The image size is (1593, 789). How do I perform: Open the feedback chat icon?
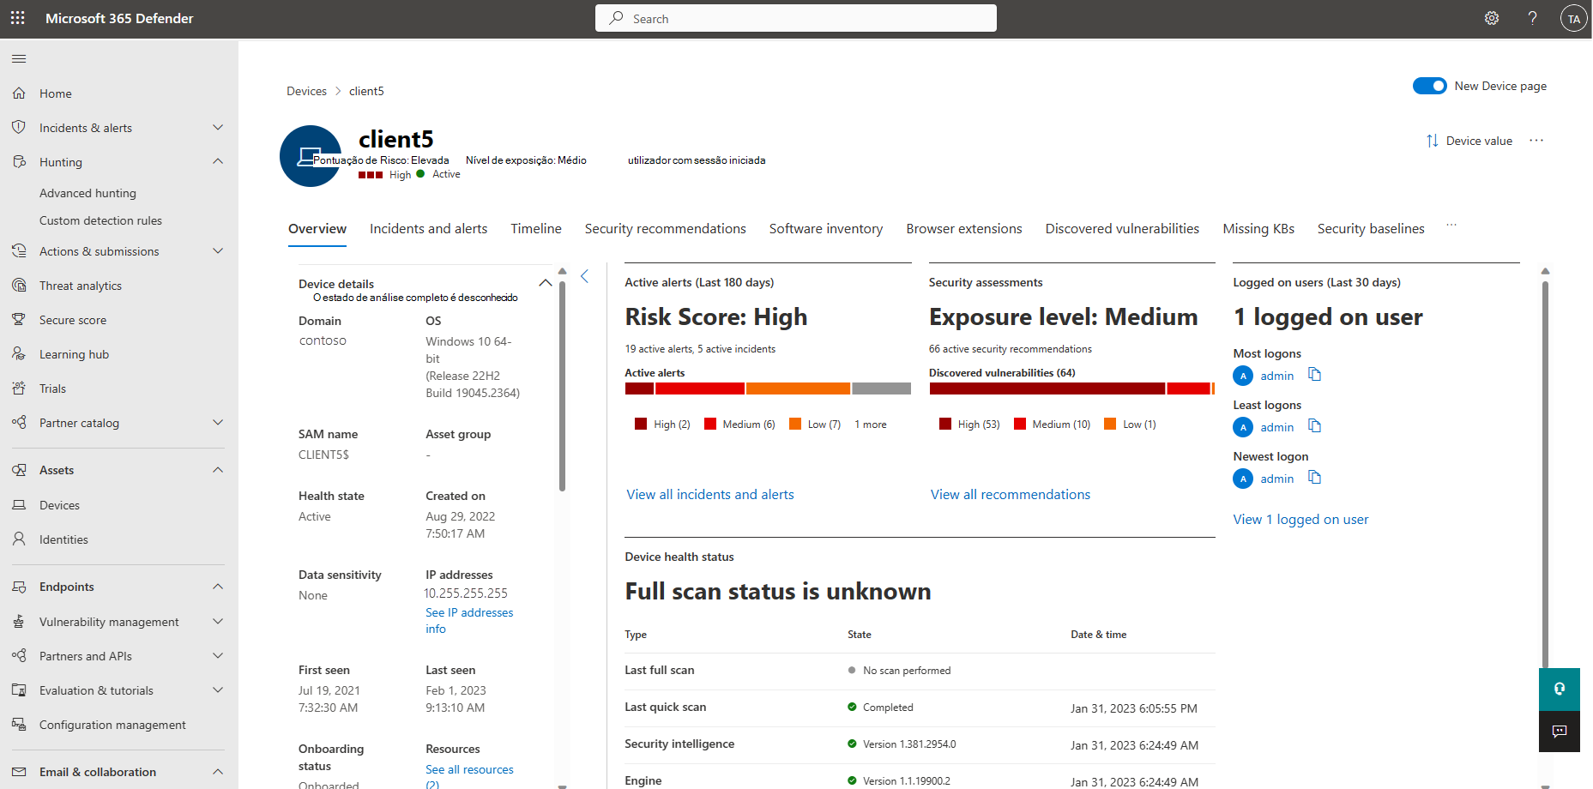point(1559,731)
